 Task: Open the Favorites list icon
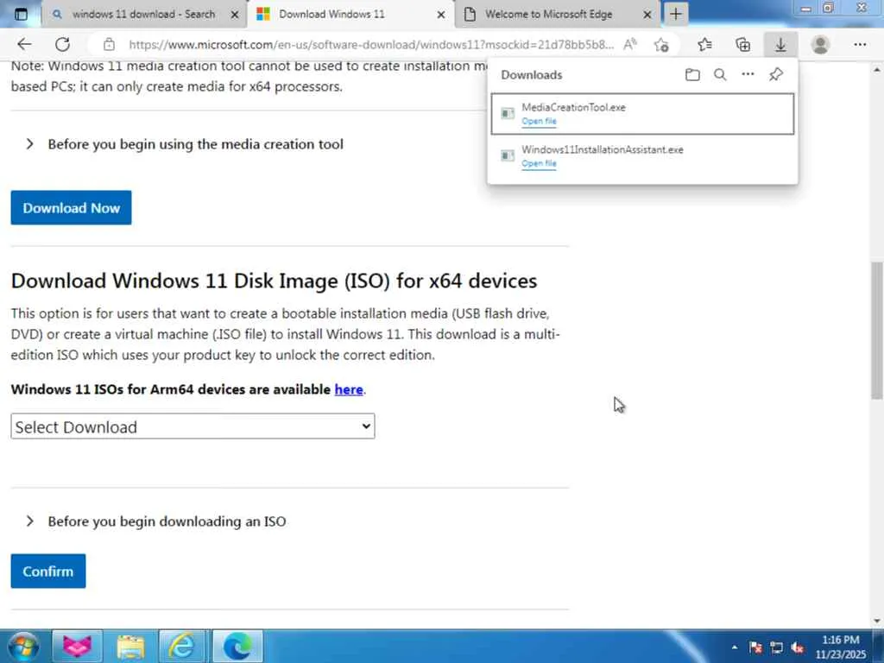704,45
